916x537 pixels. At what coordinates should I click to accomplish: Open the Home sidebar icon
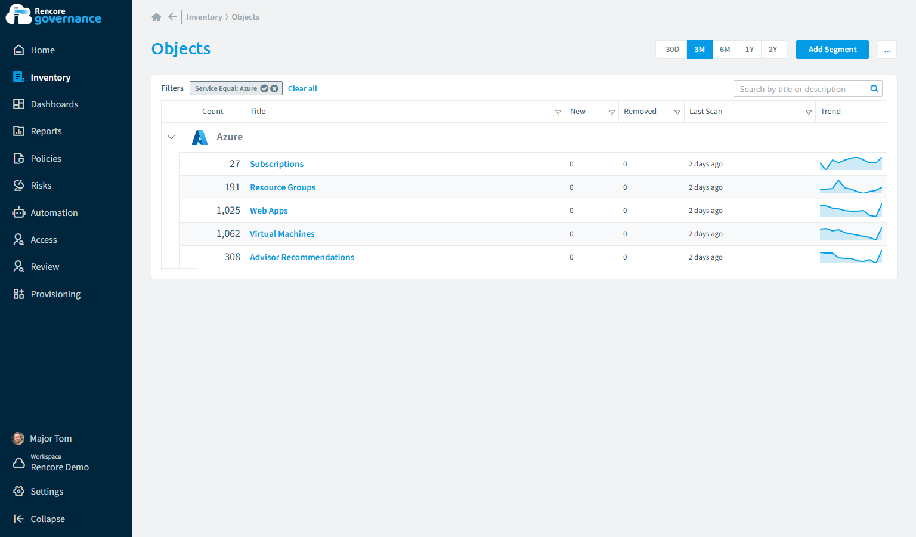19,50
